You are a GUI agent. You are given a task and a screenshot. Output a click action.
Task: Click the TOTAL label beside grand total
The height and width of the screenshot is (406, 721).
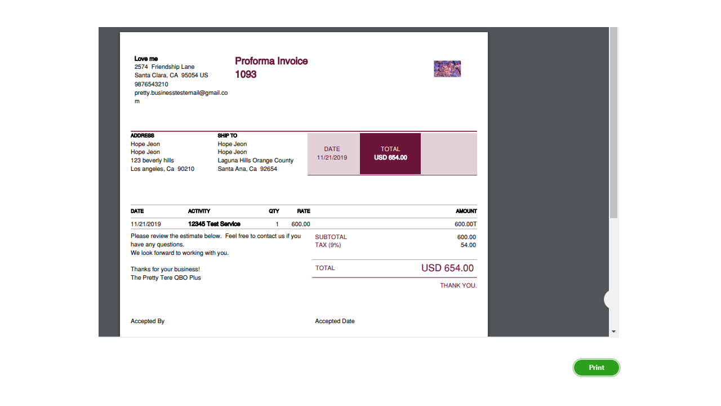[x=325, y=268]
